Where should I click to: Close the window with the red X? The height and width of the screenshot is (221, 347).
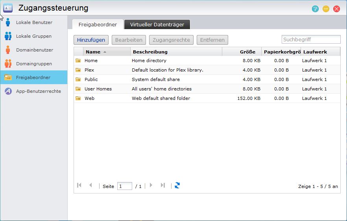[337, 9]
